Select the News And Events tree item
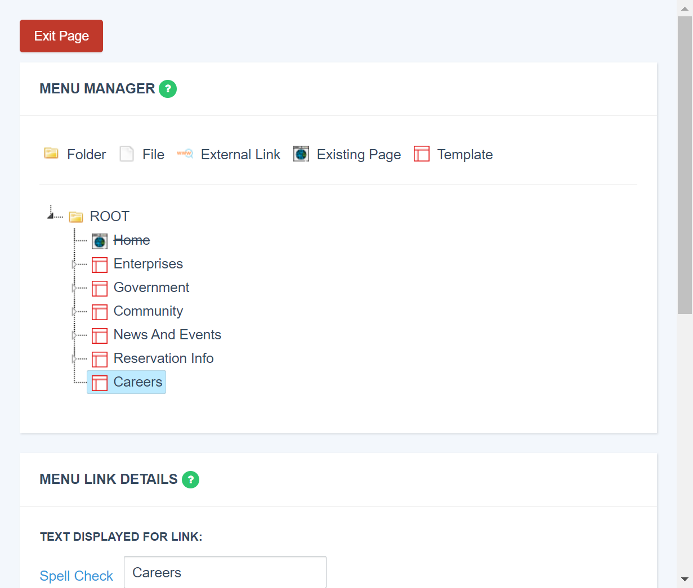 [x=167, y=335]
